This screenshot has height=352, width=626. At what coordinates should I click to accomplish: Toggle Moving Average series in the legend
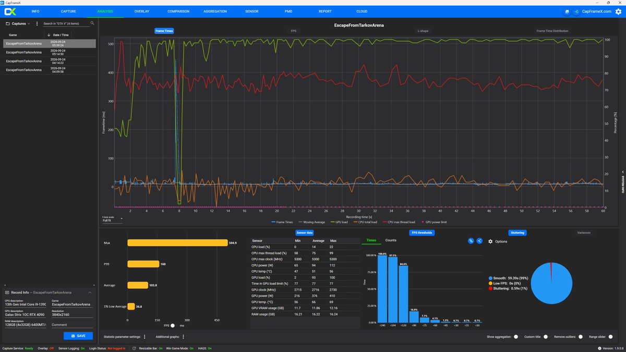[x=311, y=222]
